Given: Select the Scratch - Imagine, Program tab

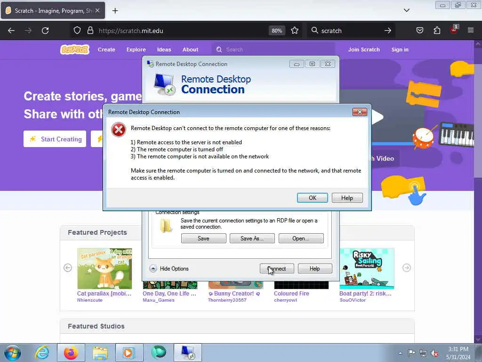Looking at the screenshot, I should [x=53, y=10].
